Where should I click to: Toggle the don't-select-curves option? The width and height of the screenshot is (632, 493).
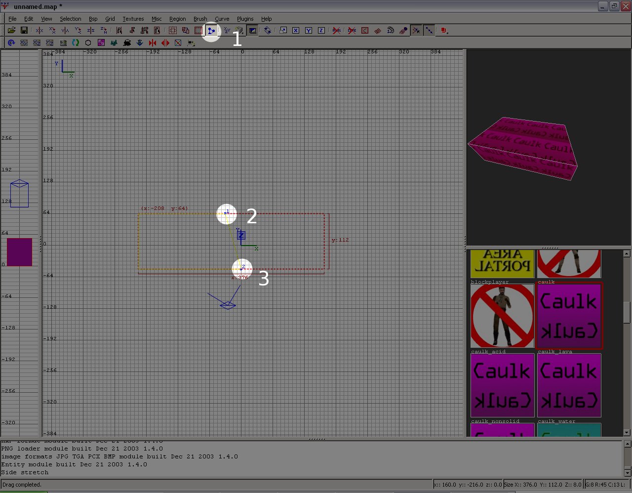coord(352,30)
